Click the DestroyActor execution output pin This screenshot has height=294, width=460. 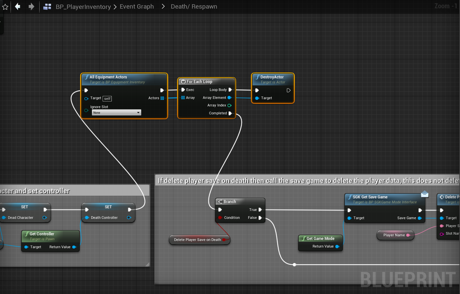point(289,90)
